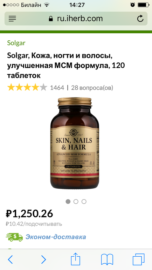Image resolution: width=152 pixels, height=270 pixels.
Task: Tap the alarm clock status icon
Action: click(x=133, y=5)
